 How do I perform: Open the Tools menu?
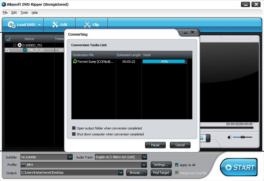click(24, 13)
